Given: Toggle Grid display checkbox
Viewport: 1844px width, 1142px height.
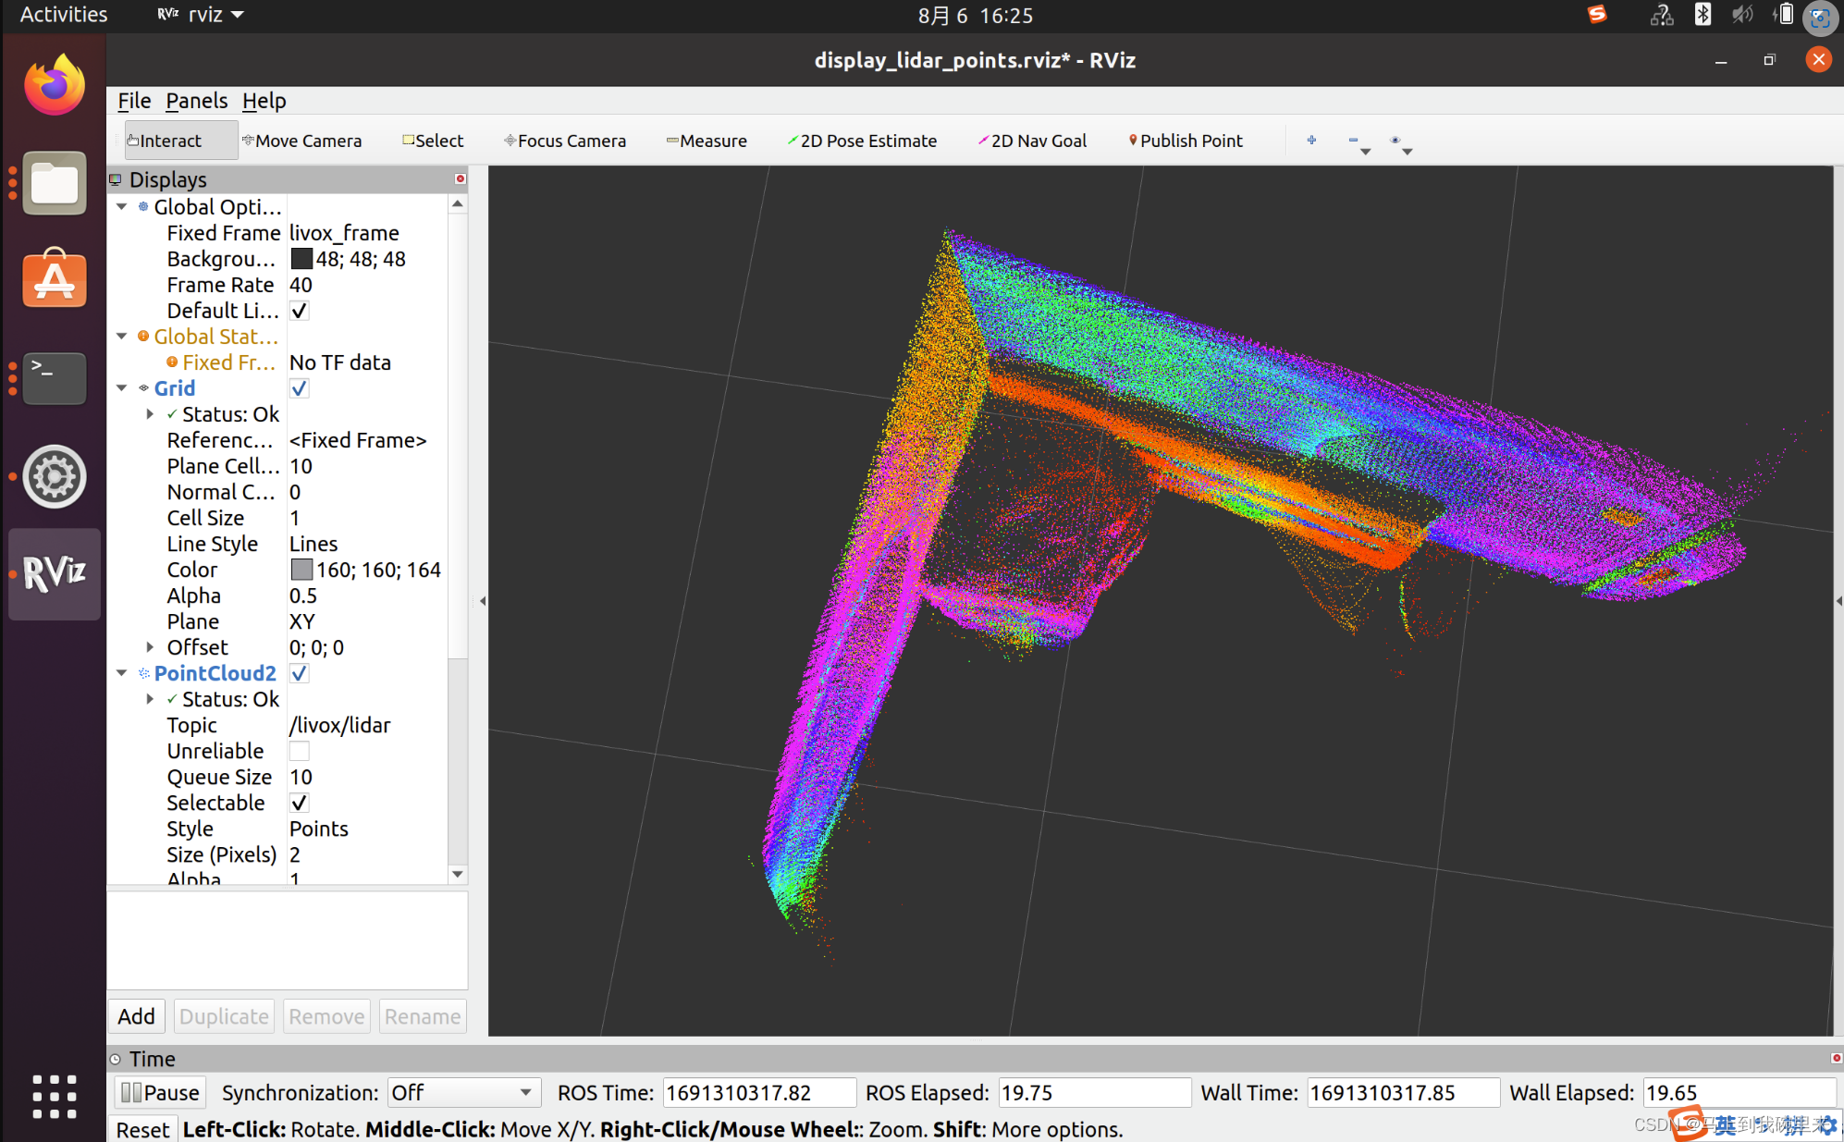Looking at the screenshot, I should click(x=296, y=388).
